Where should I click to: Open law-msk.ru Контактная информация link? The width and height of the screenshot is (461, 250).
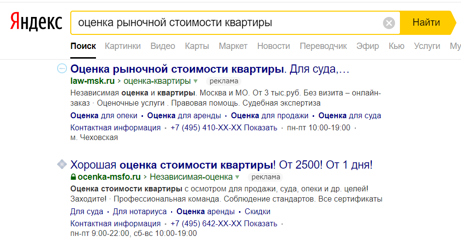coord(115,128)
